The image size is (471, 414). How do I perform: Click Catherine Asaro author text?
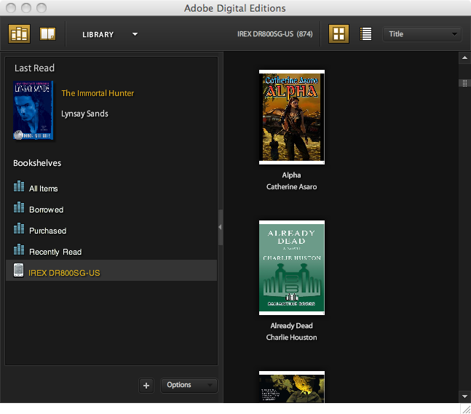tap(291, 187)
